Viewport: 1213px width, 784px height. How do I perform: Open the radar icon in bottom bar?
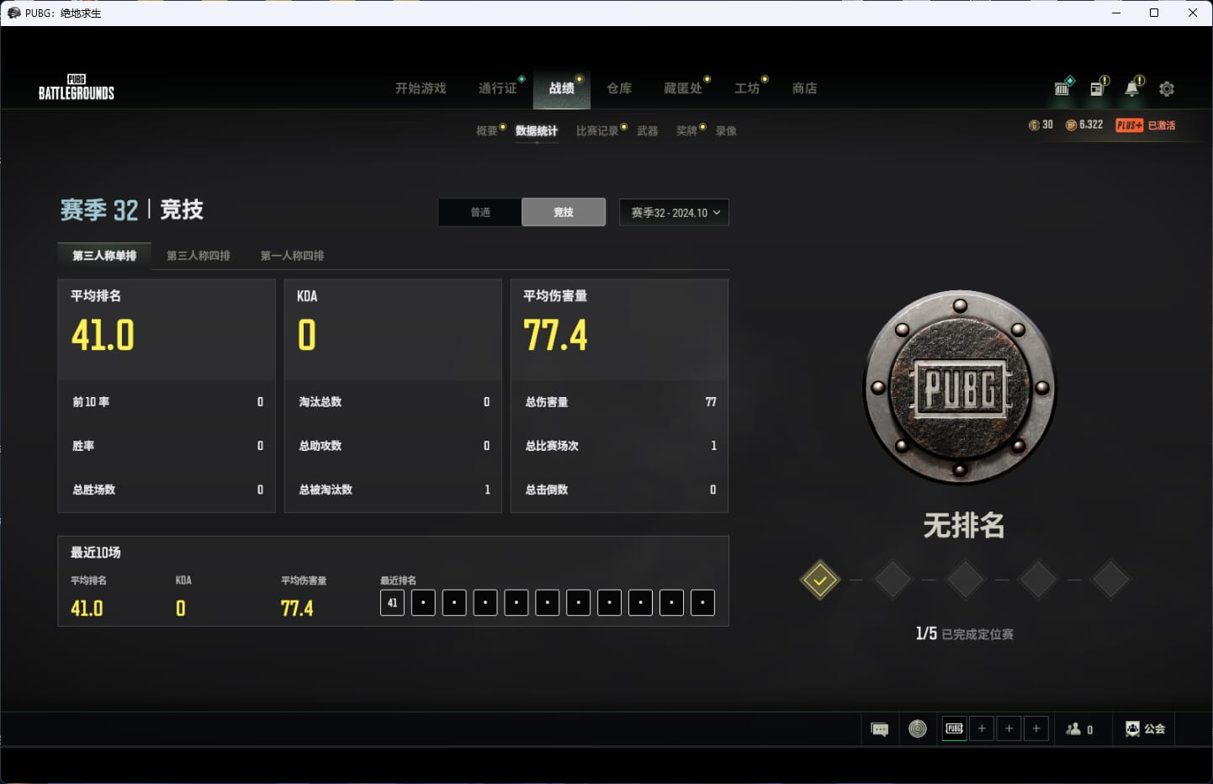(x=918, y=728)
